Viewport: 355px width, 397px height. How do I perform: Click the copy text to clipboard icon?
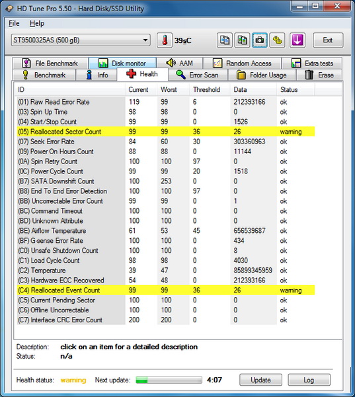[225, 40]
